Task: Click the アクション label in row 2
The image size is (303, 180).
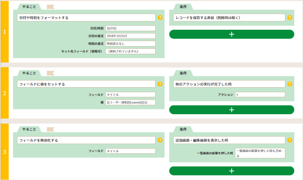Action: point(225,95)
